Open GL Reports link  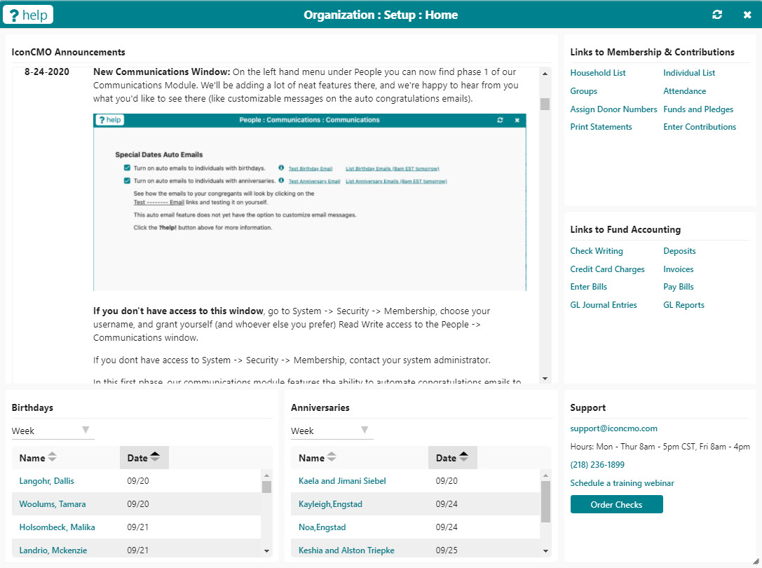683,305
